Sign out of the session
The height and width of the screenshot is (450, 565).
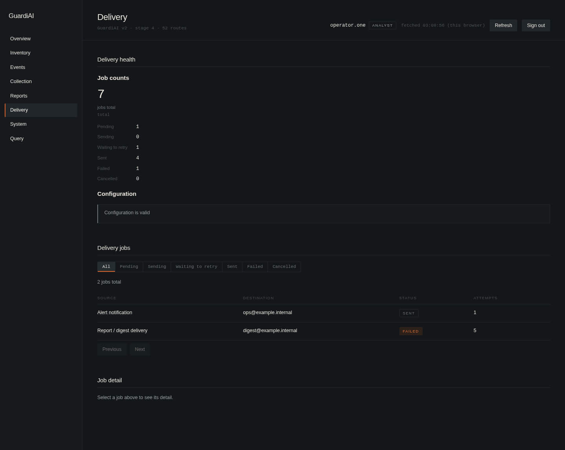click(x=536, y=25)
